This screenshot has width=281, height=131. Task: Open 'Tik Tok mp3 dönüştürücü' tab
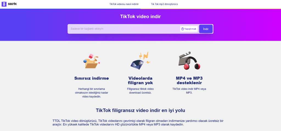(x=164, y=4)
